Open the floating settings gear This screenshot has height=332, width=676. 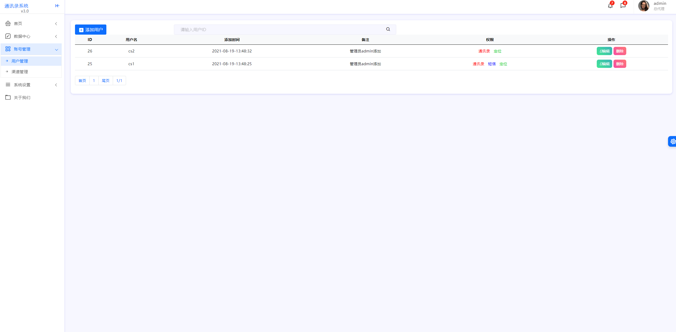(x=673, y=141)
